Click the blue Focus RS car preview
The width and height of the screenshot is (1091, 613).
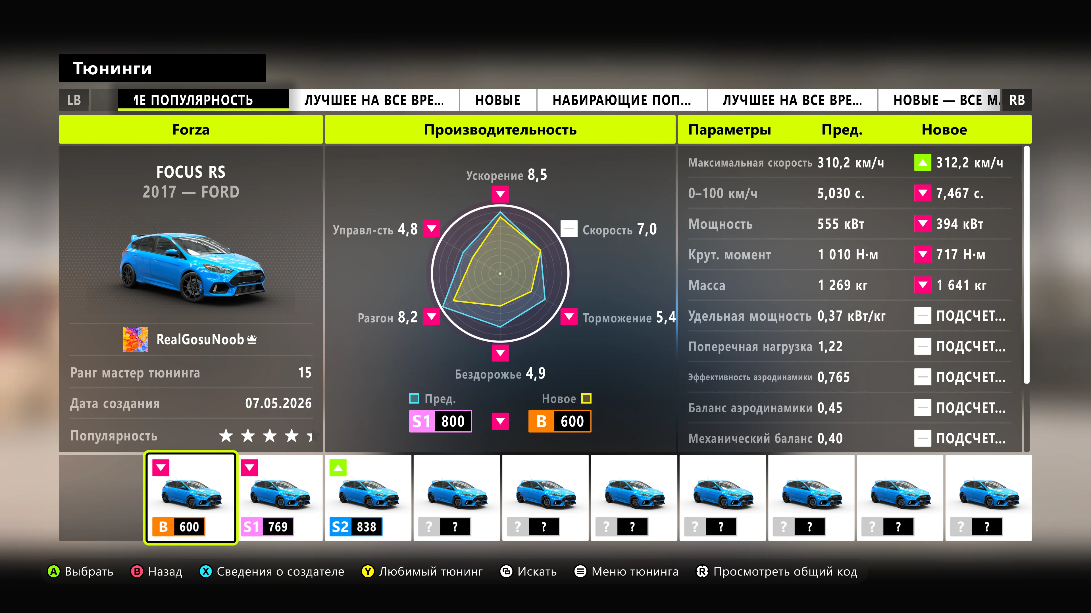[x=193, y=267]
